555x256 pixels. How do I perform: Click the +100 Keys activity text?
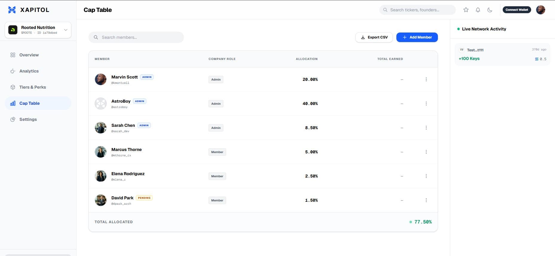click(x=469, y=58)
